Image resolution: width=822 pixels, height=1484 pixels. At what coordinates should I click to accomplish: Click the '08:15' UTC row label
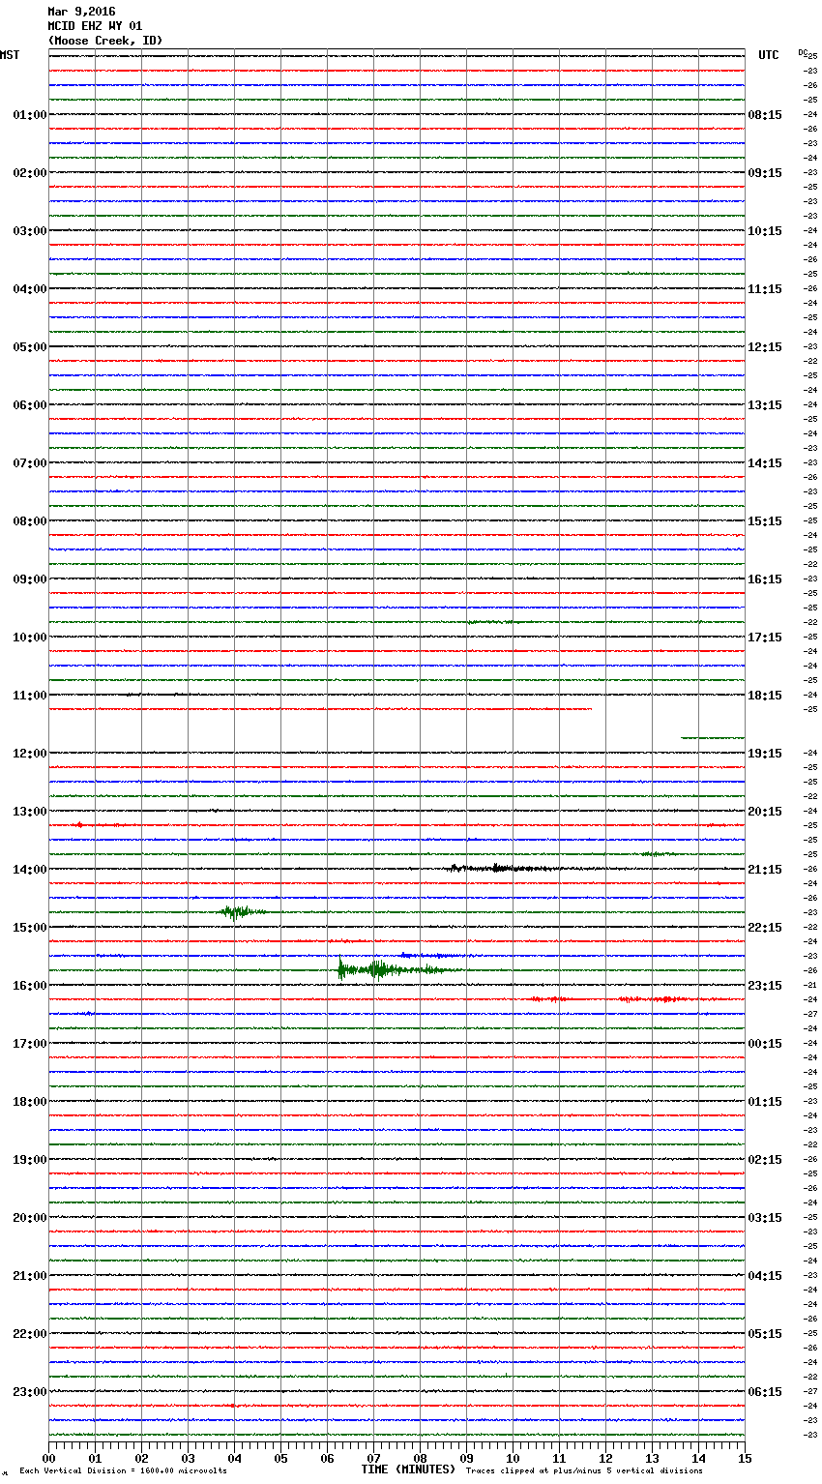coord(765,115)
